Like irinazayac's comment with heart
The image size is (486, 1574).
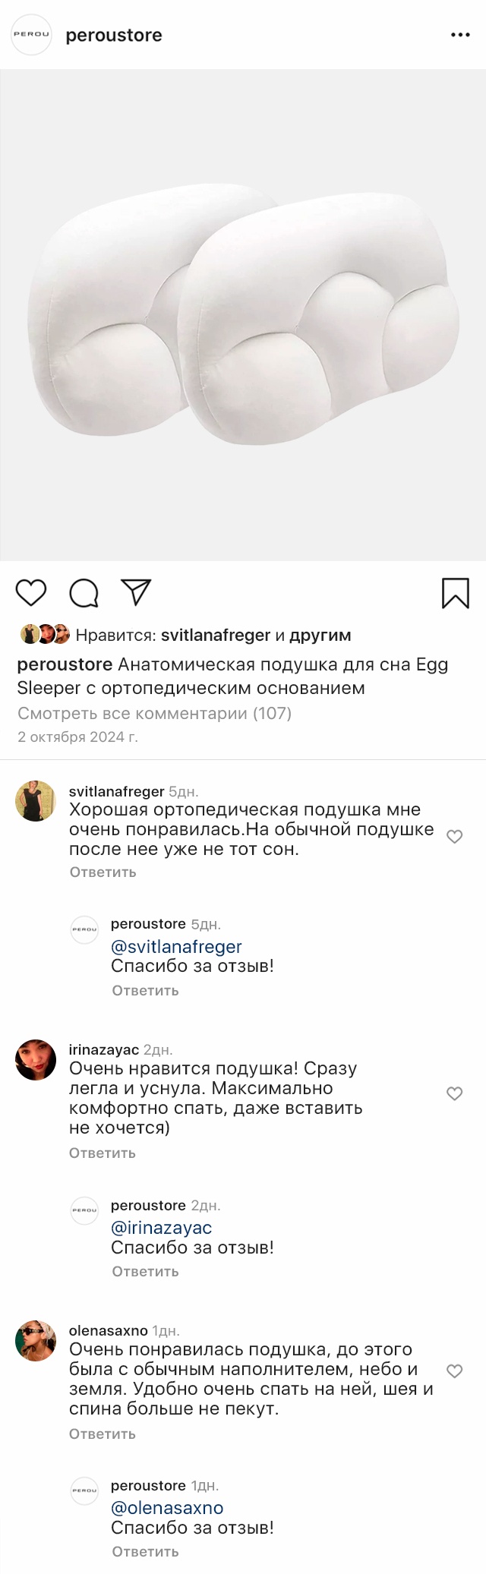point(454,1093)
